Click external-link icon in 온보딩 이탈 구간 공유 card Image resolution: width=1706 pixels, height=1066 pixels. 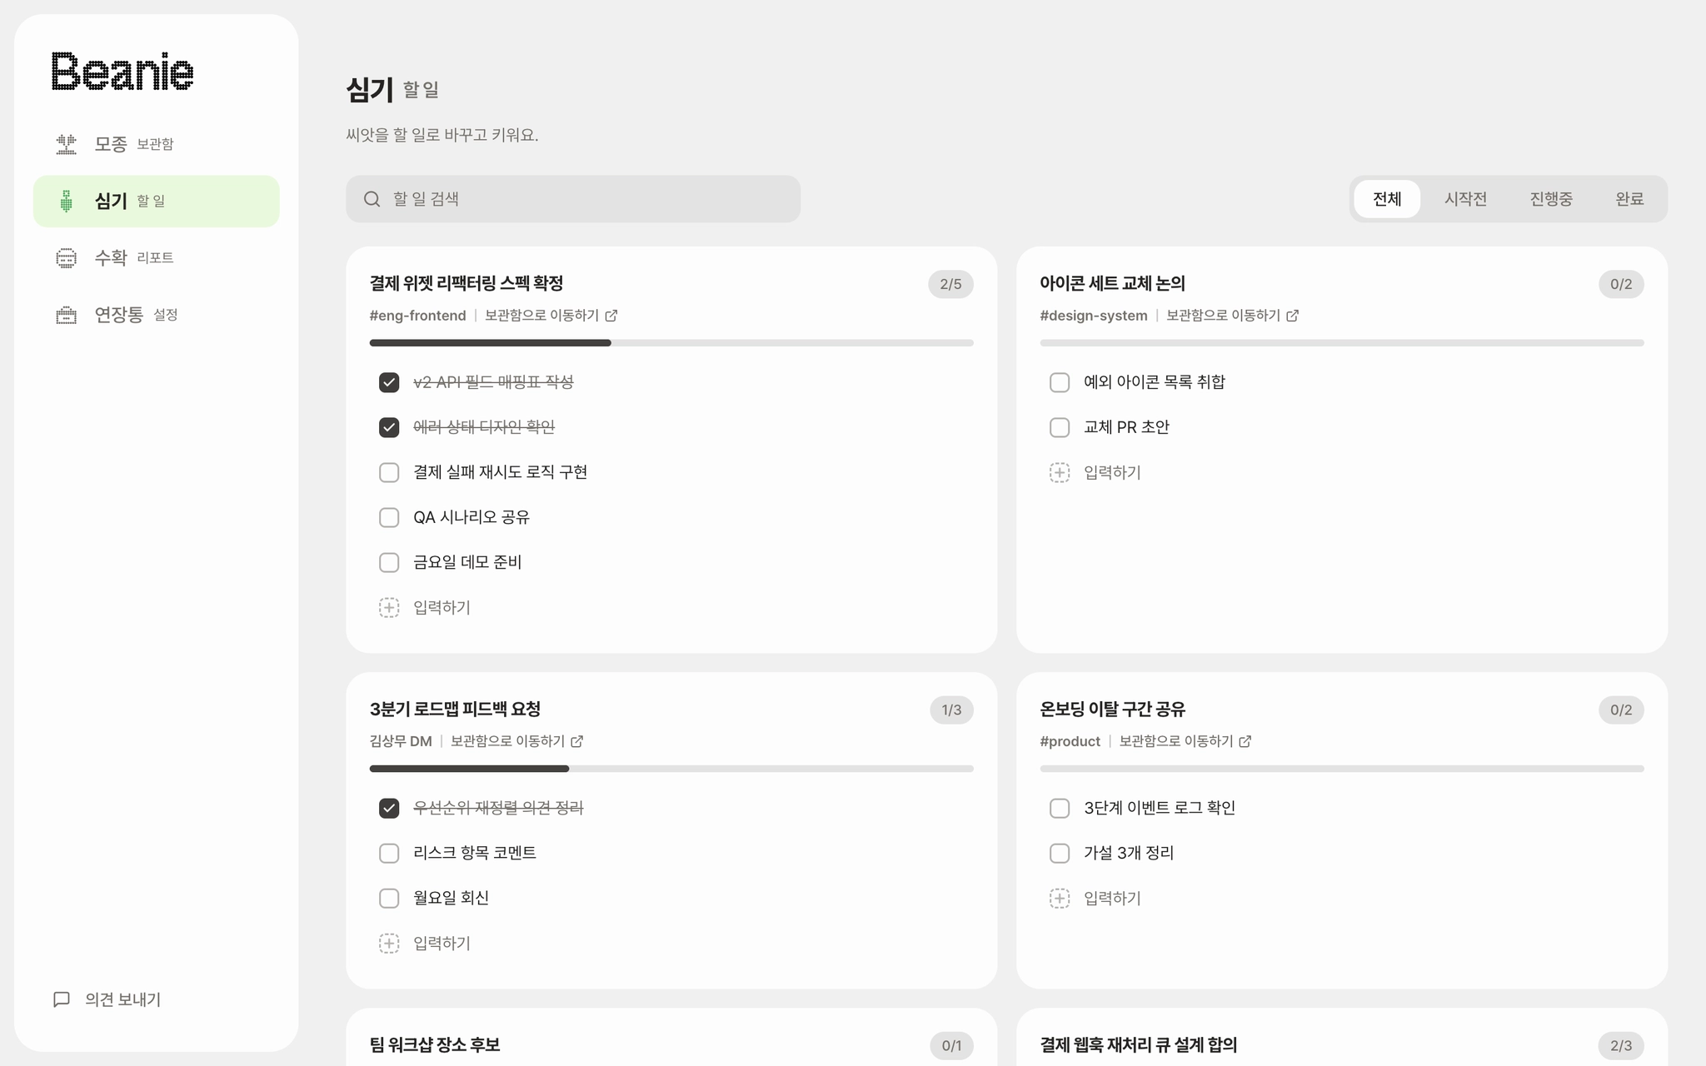pyautogui.click(x=1245, y=741)
